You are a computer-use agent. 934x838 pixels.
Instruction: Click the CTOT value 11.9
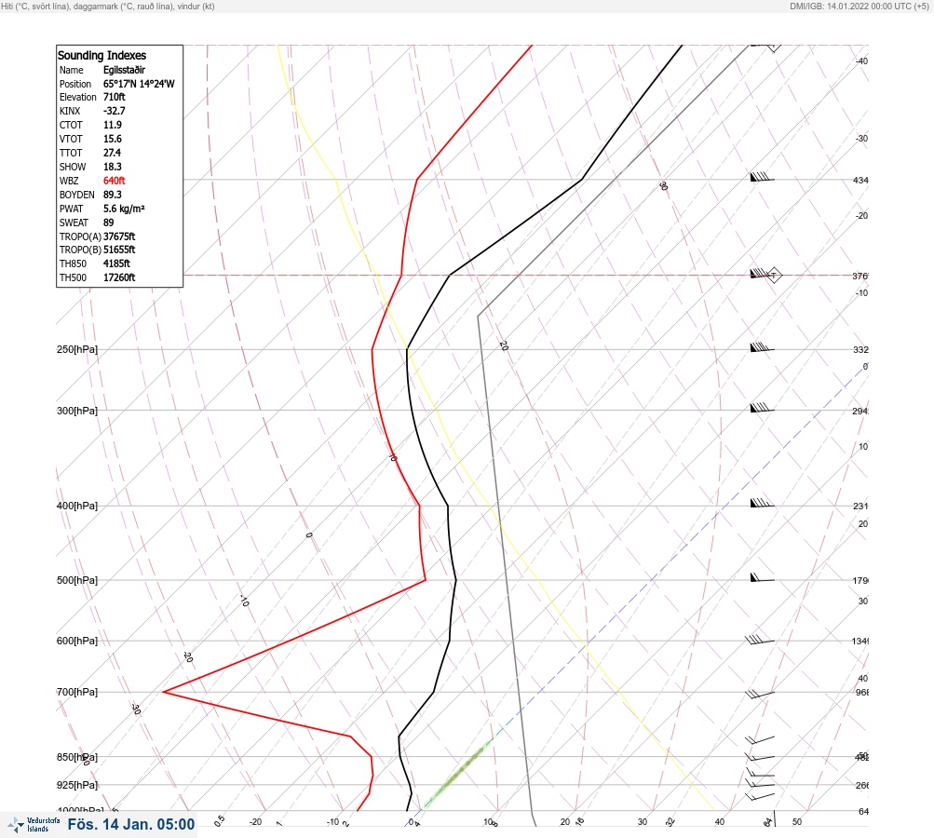(x=113, y=125)
